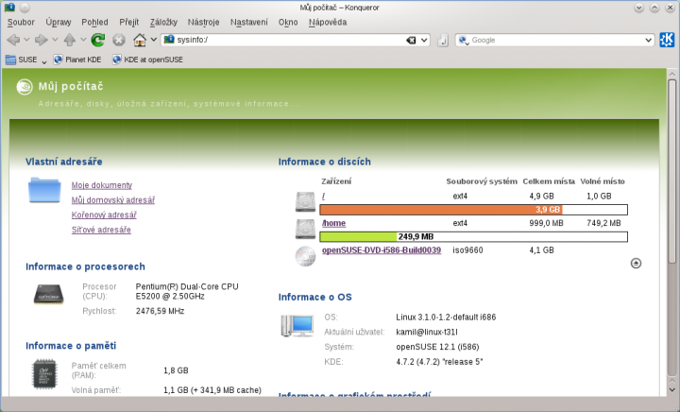
Task: Click the scrollbar down arrow at bottom
Action: tap(671, 390)
